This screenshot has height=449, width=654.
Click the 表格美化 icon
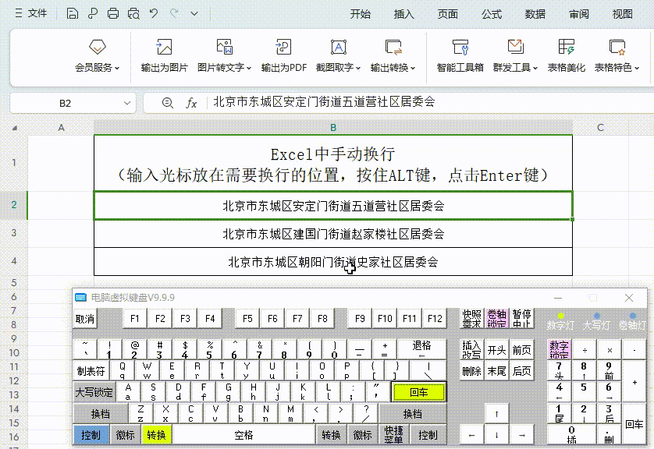point(566,47)
